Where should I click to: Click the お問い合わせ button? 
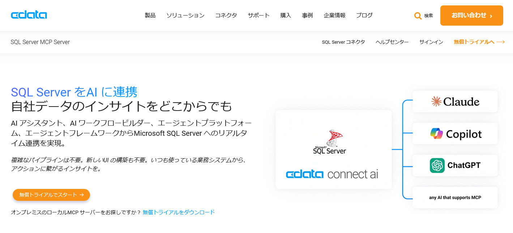pos(472,16)
